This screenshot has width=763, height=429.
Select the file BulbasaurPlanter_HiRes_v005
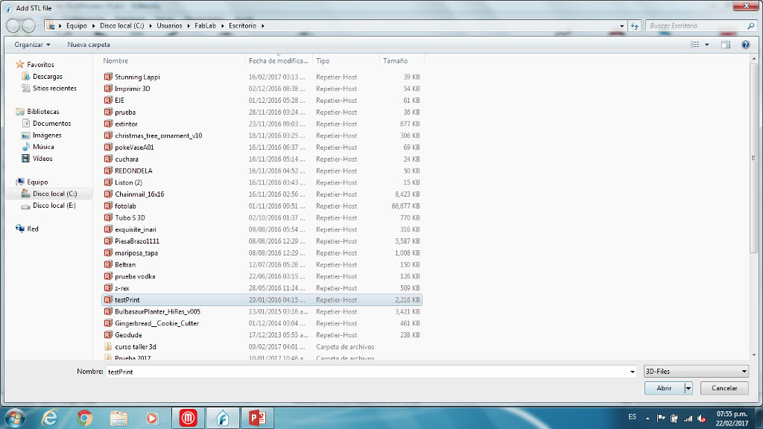157,312
